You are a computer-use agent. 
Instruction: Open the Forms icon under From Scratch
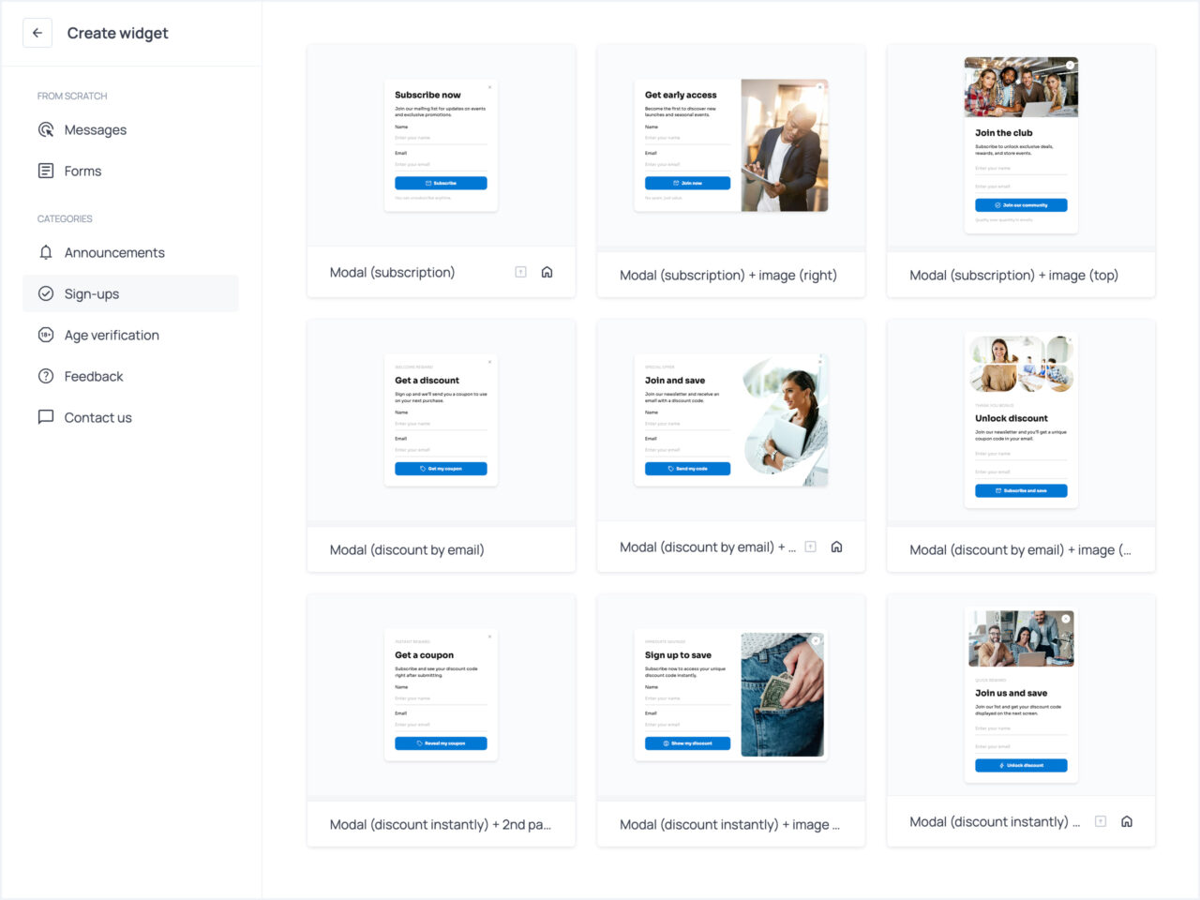[46, 171]
